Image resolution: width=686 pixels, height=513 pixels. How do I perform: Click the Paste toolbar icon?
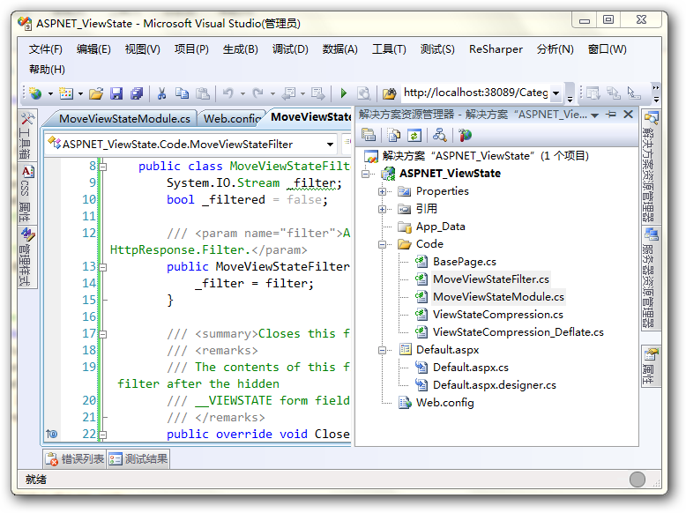click(203, 93)
